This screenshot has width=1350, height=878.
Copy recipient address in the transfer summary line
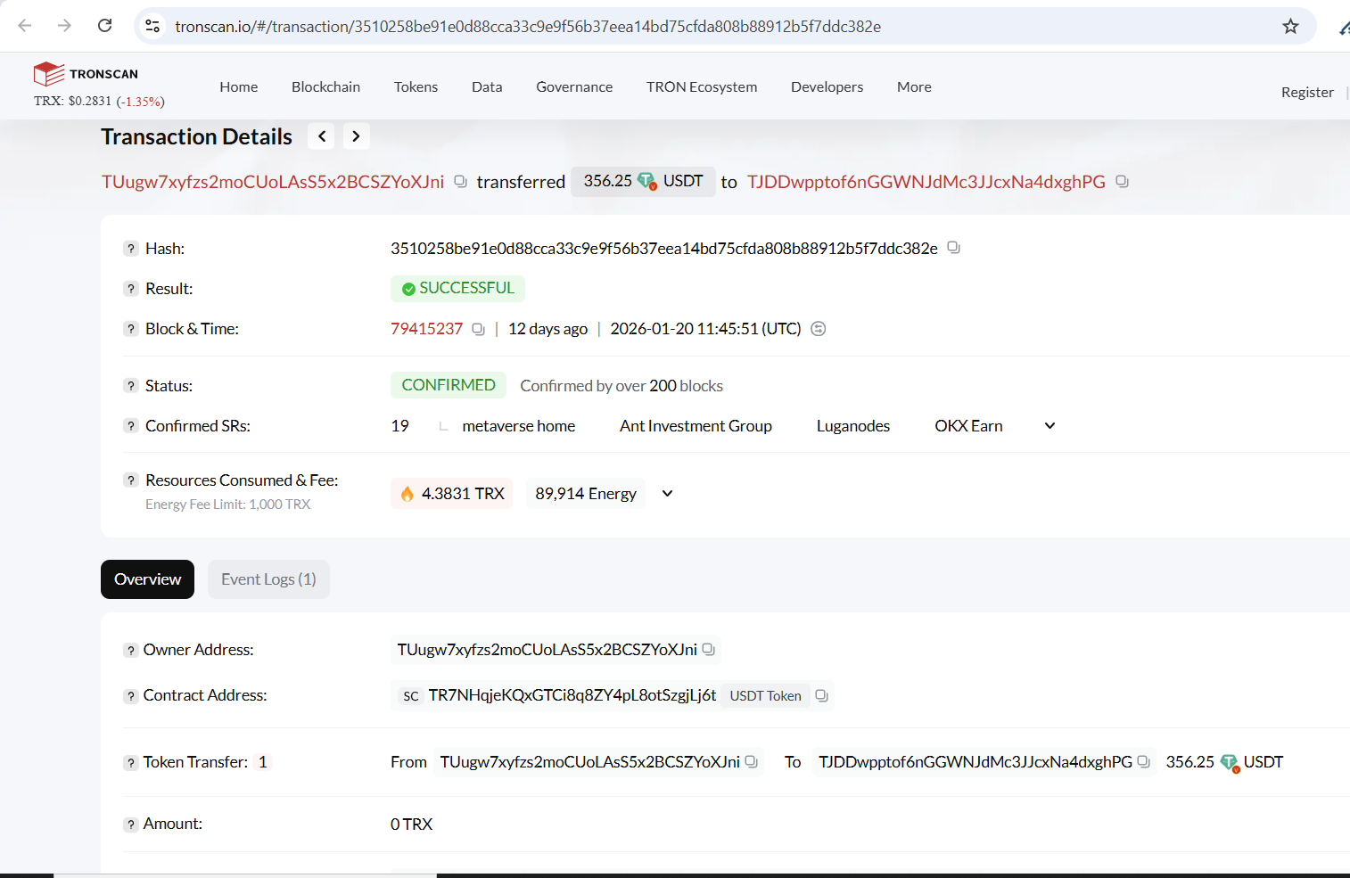tap(1122, 181)
